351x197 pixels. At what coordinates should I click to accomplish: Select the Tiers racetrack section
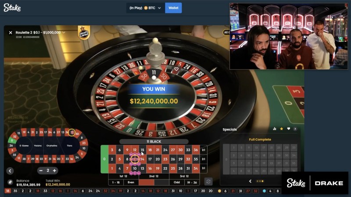coord(69,146)
